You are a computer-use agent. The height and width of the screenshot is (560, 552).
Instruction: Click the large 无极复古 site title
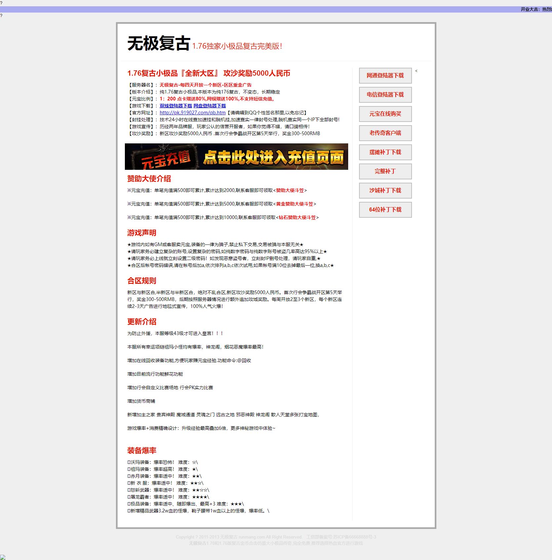[x=159, y=44]
